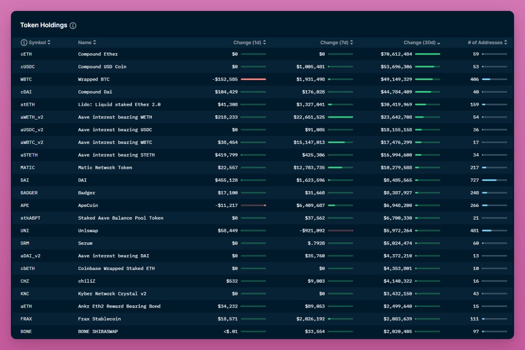This screenshot has width=525, height=350.
Task: Click the info icon beside Token Holdings
Action: coord(73,25)
